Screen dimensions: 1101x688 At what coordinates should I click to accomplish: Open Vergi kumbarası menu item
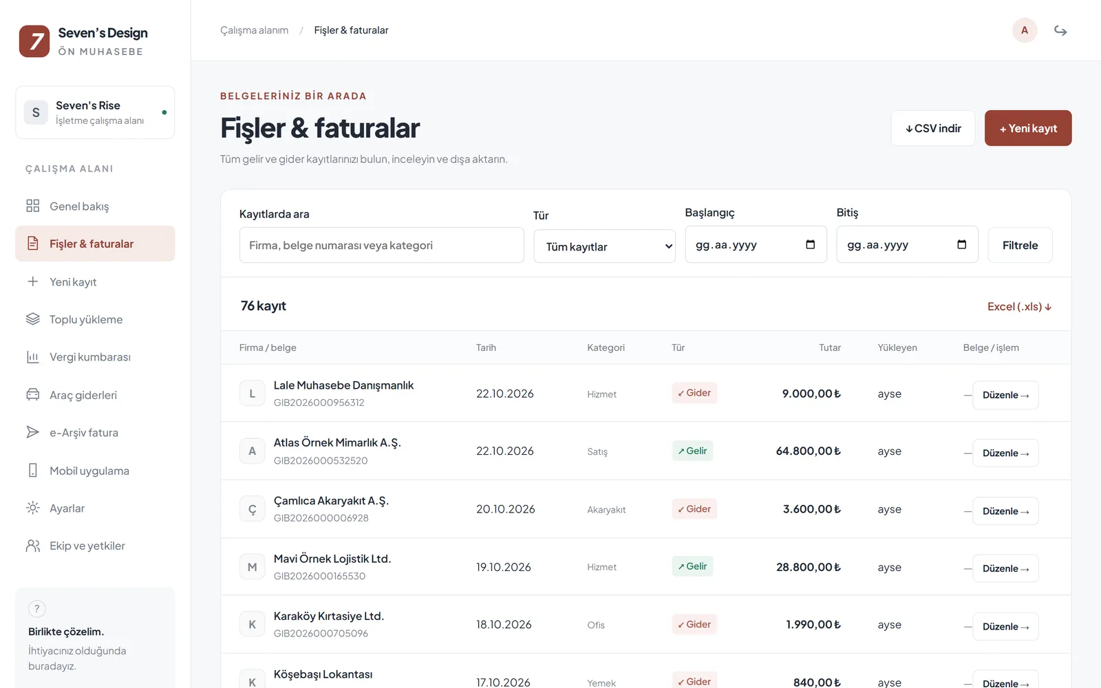tap(95, 357)
